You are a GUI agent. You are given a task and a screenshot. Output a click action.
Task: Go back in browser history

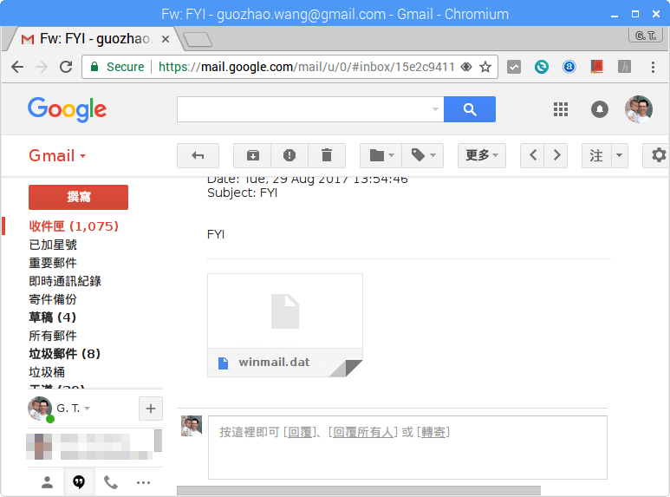tap(17, 67)
